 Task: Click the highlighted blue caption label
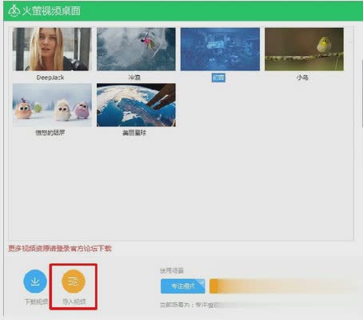218,78
